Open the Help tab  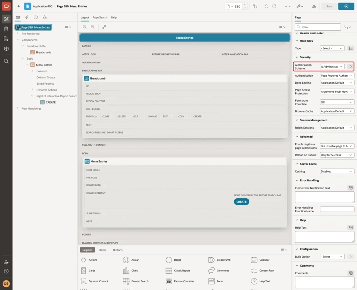click(x=114, y=17)
